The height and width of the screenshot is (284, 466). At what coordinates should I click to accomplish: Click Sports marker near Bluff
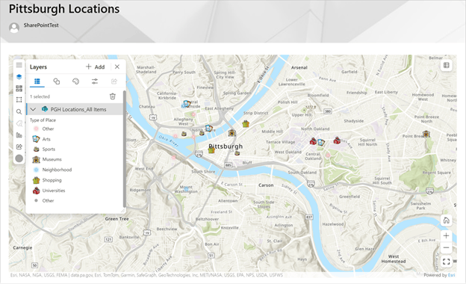tap(237, 153)
